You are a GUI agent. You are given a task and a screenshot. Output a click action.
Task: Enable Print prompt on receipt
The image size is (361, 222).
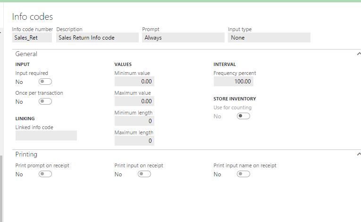click(x=45, y=174)
